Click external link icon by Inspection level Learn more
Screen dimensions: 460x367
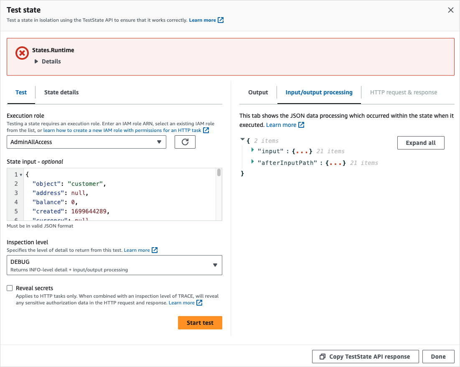155,250
